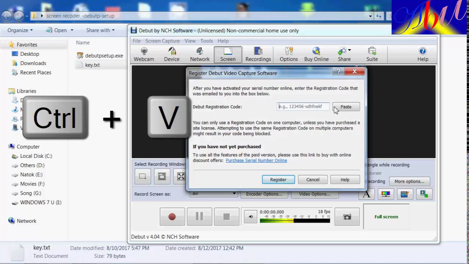The image size is (469, 264).
Task: Open color adjustments icon
Action: pos(386,194)
